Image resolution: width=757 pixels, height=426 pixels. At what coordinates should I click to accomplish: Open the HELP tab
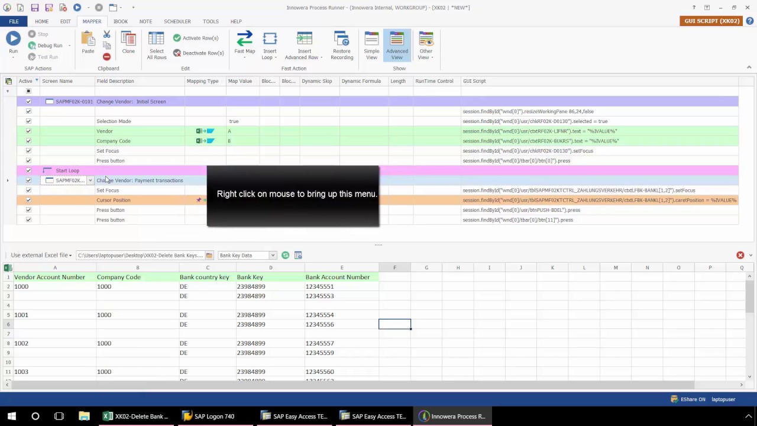pyautogui.click(x=236, y=21)
